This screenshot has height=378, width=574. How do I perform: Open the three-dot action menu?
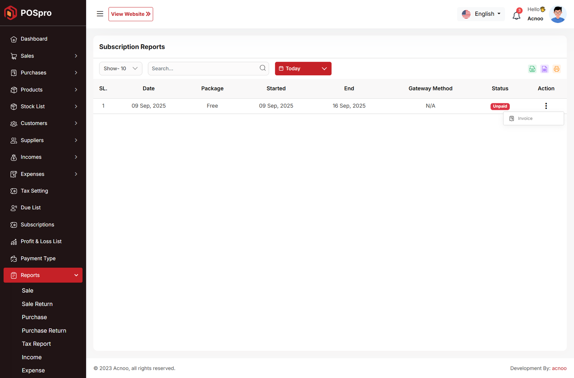[546, 106]
